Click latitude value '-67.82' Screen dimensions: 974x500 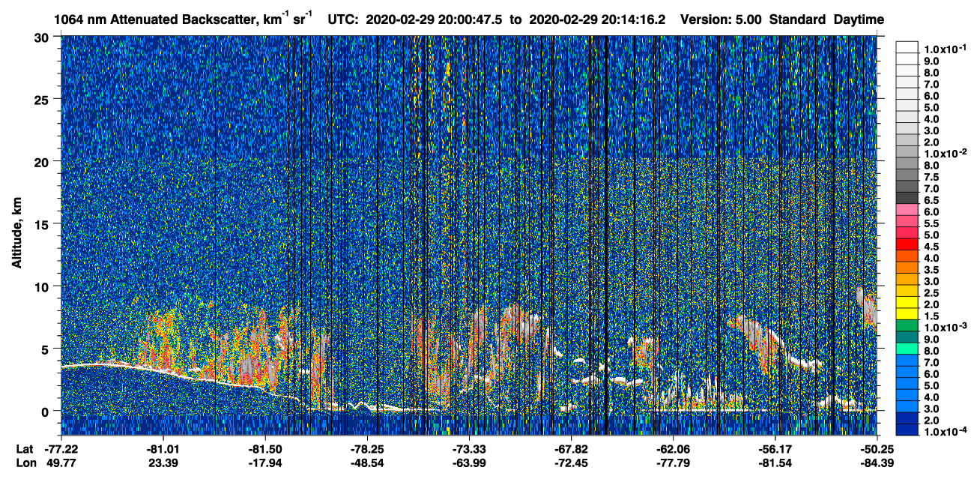click(570, 448)
